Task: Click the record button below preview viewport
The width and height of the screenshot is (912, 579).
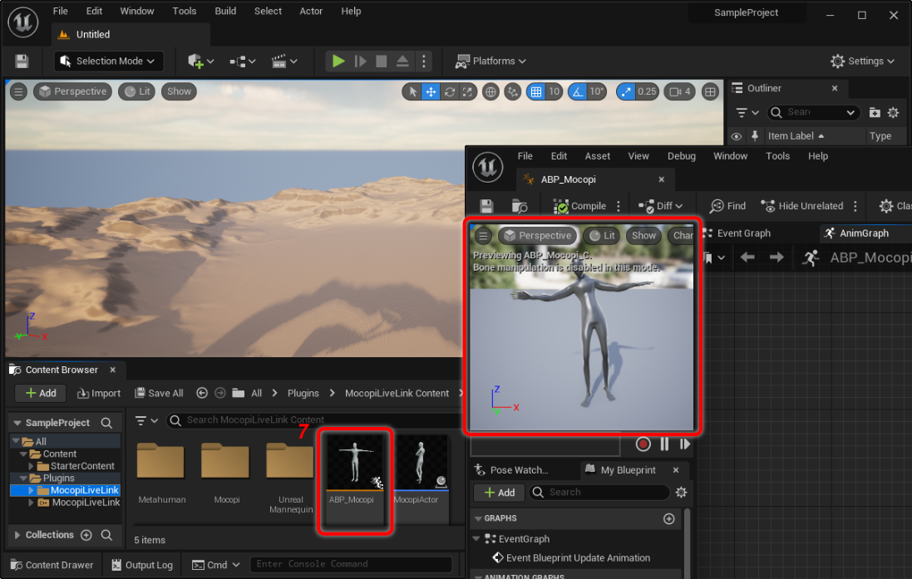Action: (x=643, y=444)
